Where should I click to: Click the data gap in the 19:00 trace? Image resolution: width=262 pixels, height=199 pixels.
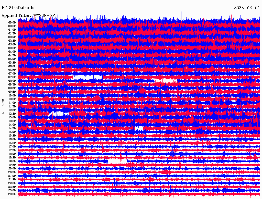[118, 161]
